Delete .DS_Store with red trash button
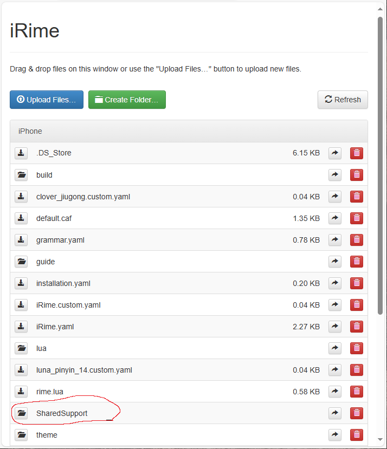This screenshot has height=449, width=387. (x=357, y=153)
